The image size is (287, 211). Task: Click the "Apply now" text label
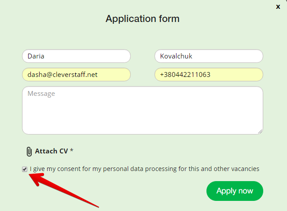pyautogui.click(x=235, y=191)
